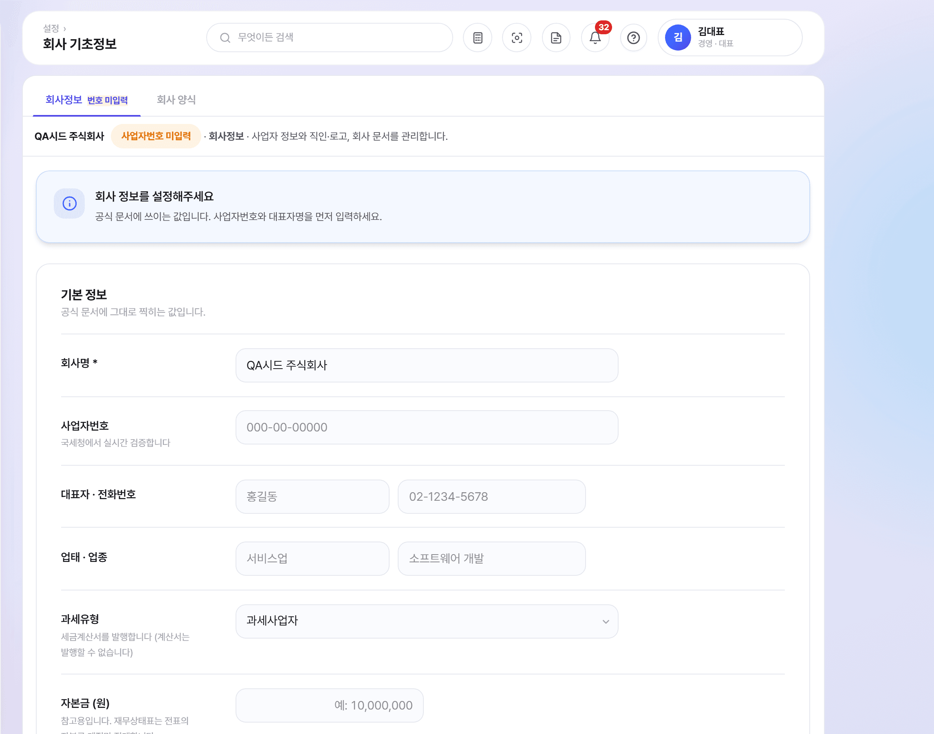Click the magnifier search icon
Viewport: 934px width, 734px height.
[x=225, y=38]
